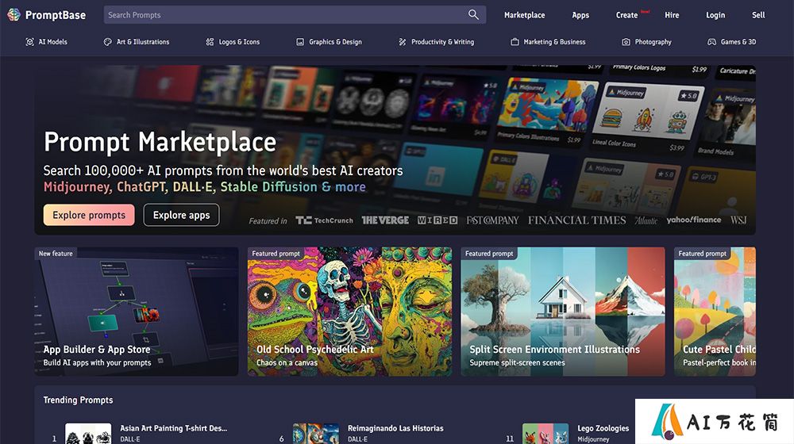The height and width of the screenshot is (444, 794).
Task: Click the Art & Illustrations palette icon
Action: point(107,42)
